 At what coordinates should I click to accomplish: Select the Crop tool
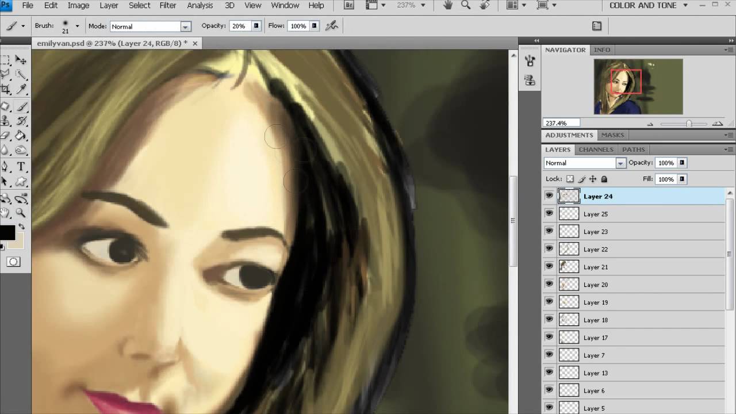pos(5,89)
